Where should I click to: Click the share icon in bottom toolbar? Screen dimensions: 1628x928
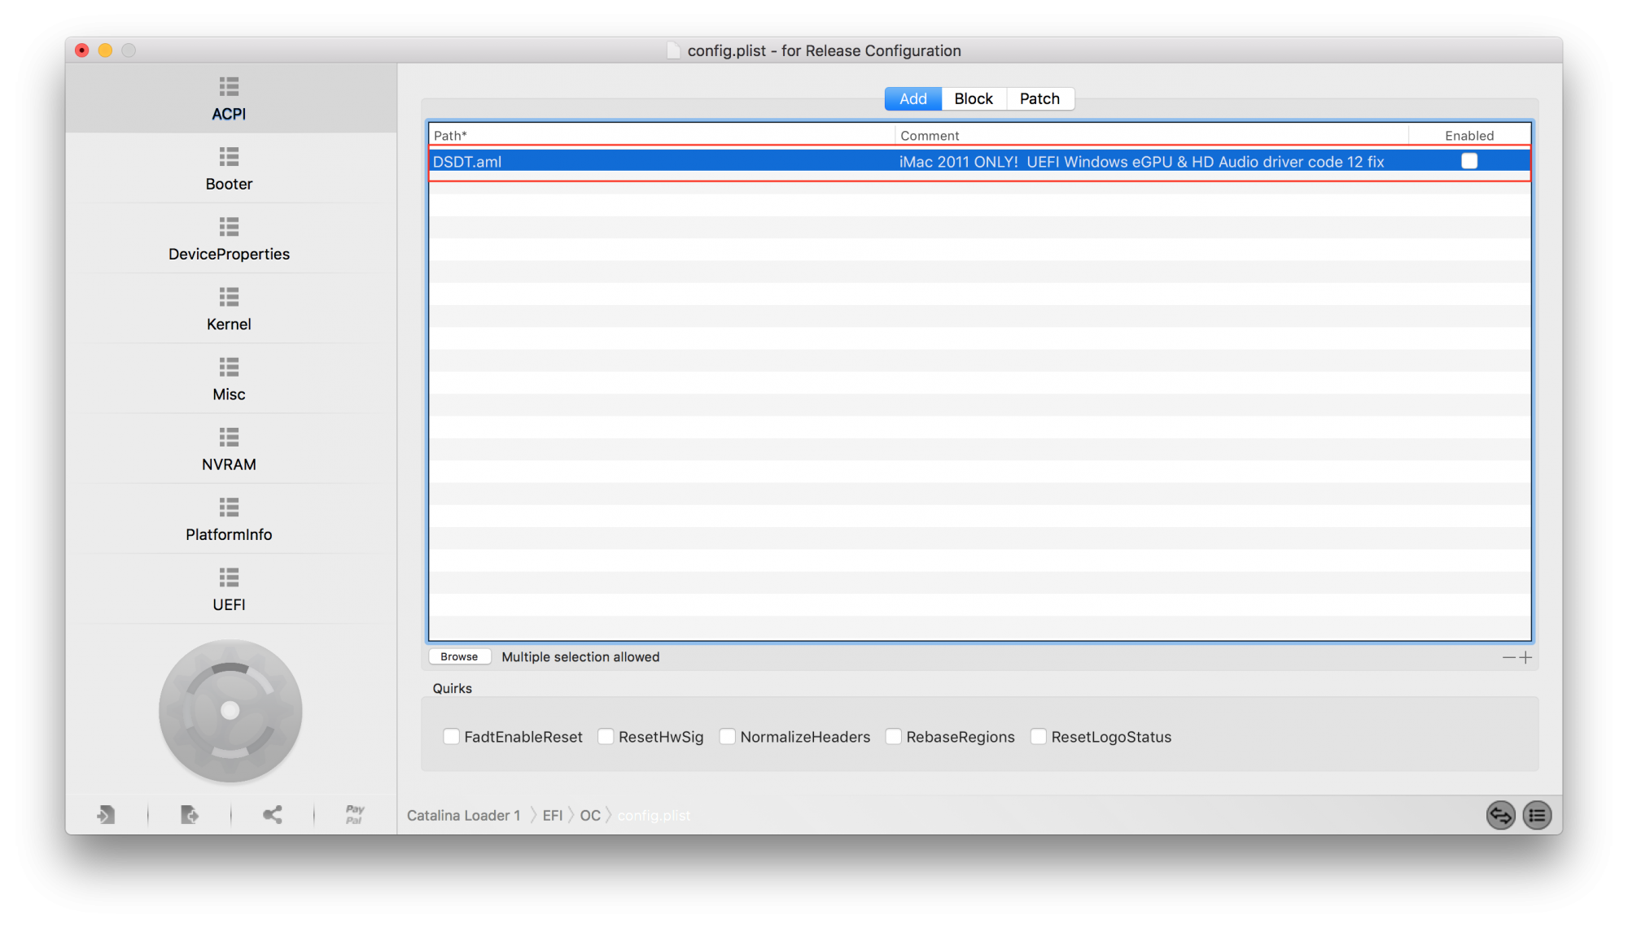point(273,814)
